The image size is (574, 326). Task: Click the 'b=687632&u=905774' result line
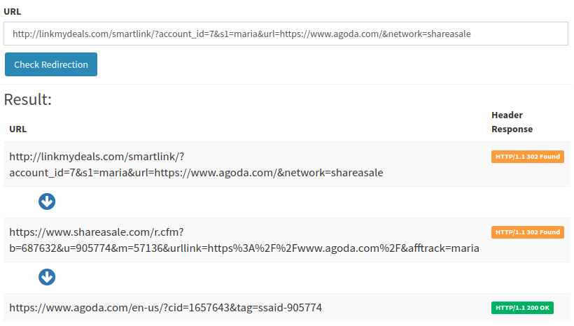tap(244, 248)
